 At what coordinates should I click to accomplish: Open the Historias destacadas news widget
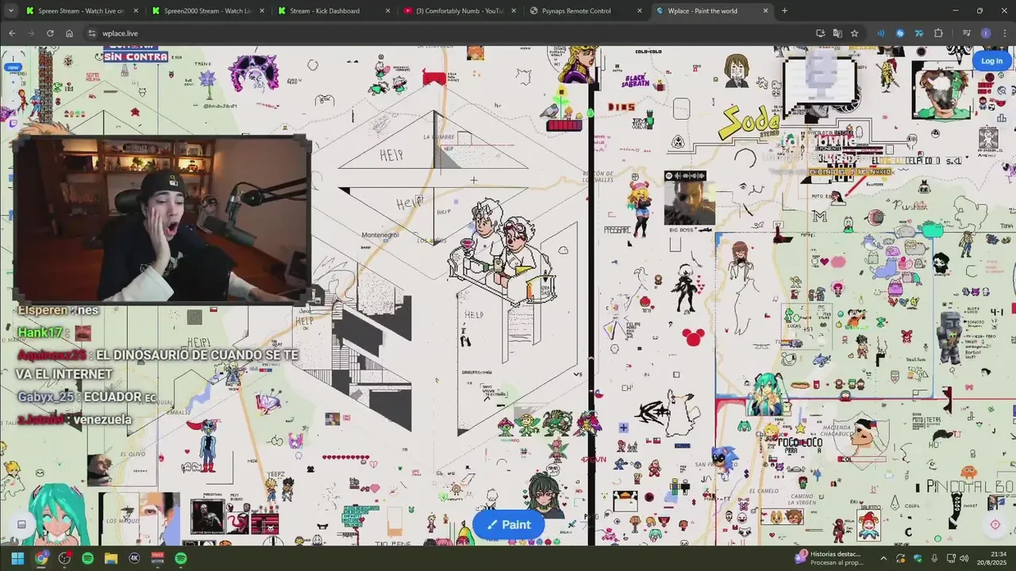[829, 558]
